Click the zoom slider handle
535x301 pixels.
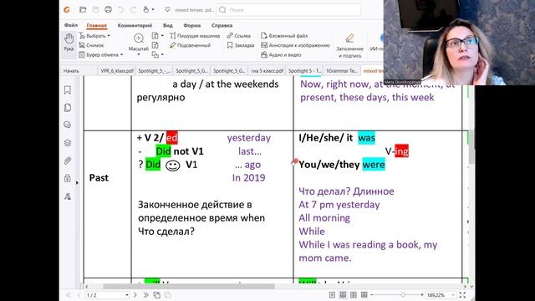click(403, 295)
